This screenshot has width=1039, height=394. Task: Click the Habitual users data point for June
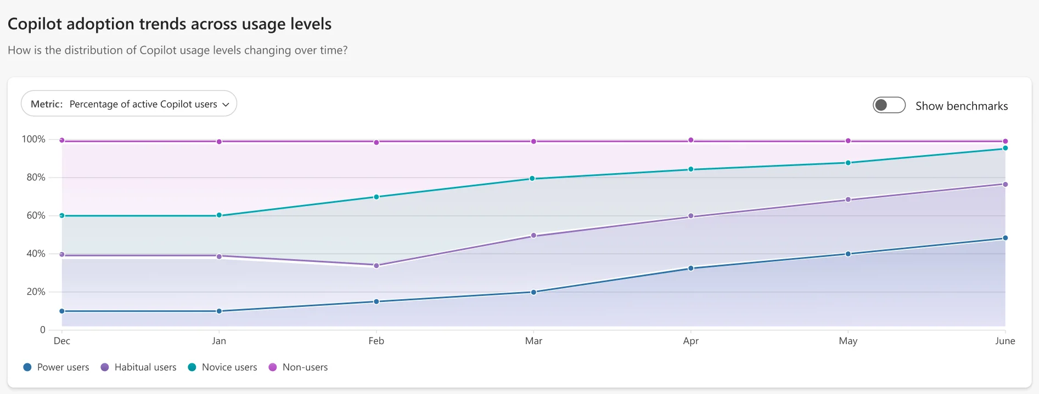click(1006, 184)
